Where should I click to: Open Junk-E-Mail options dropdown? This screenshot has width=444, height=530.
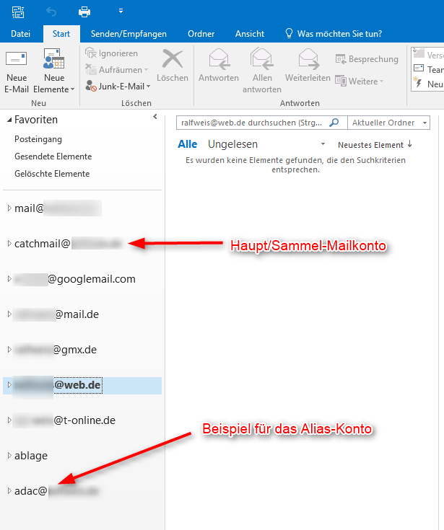pos(118,87)
